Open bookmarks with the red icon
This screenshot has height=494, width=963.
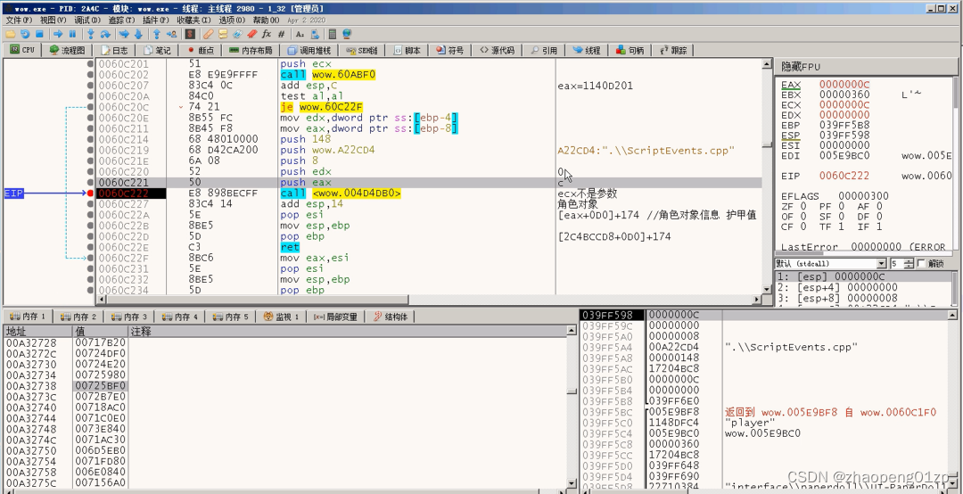tap(252, 34)
